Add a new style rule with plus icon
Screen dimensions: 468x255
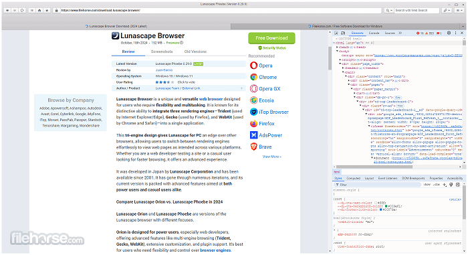coord(445,185)
